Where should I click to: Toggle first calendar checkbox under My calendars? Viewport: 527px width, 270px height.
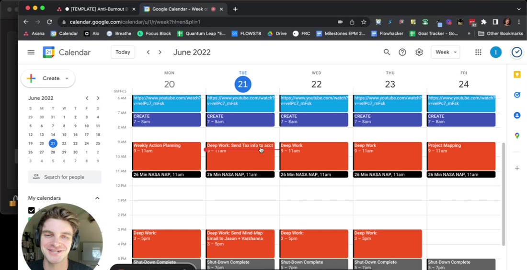(x=31, y=210)
